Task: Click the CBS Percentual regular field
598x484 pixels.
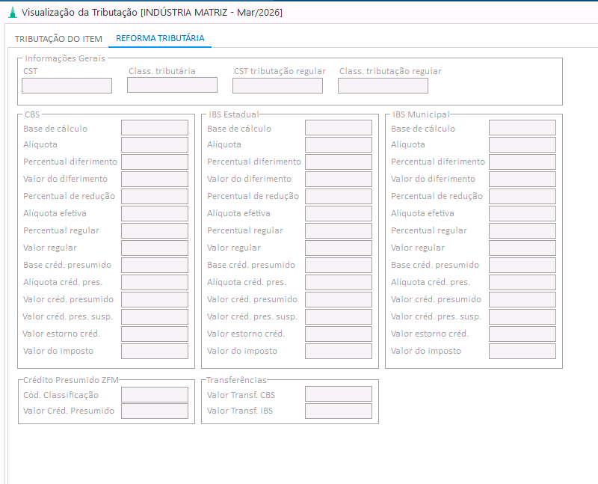Action: tap(155, 231)
